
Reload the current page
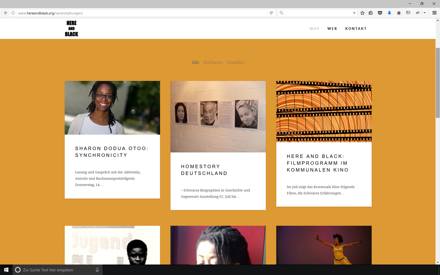(271, 13)
